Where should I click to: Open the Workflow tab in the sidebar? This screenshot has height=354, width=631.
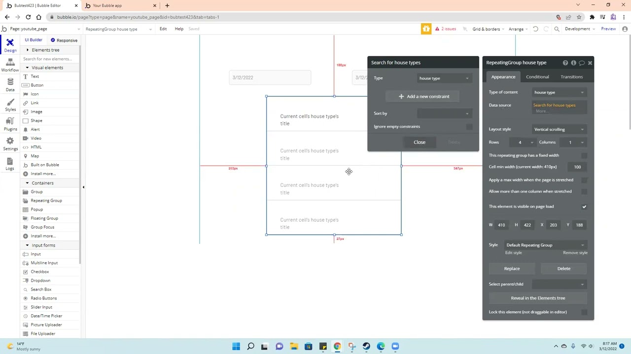10,65
